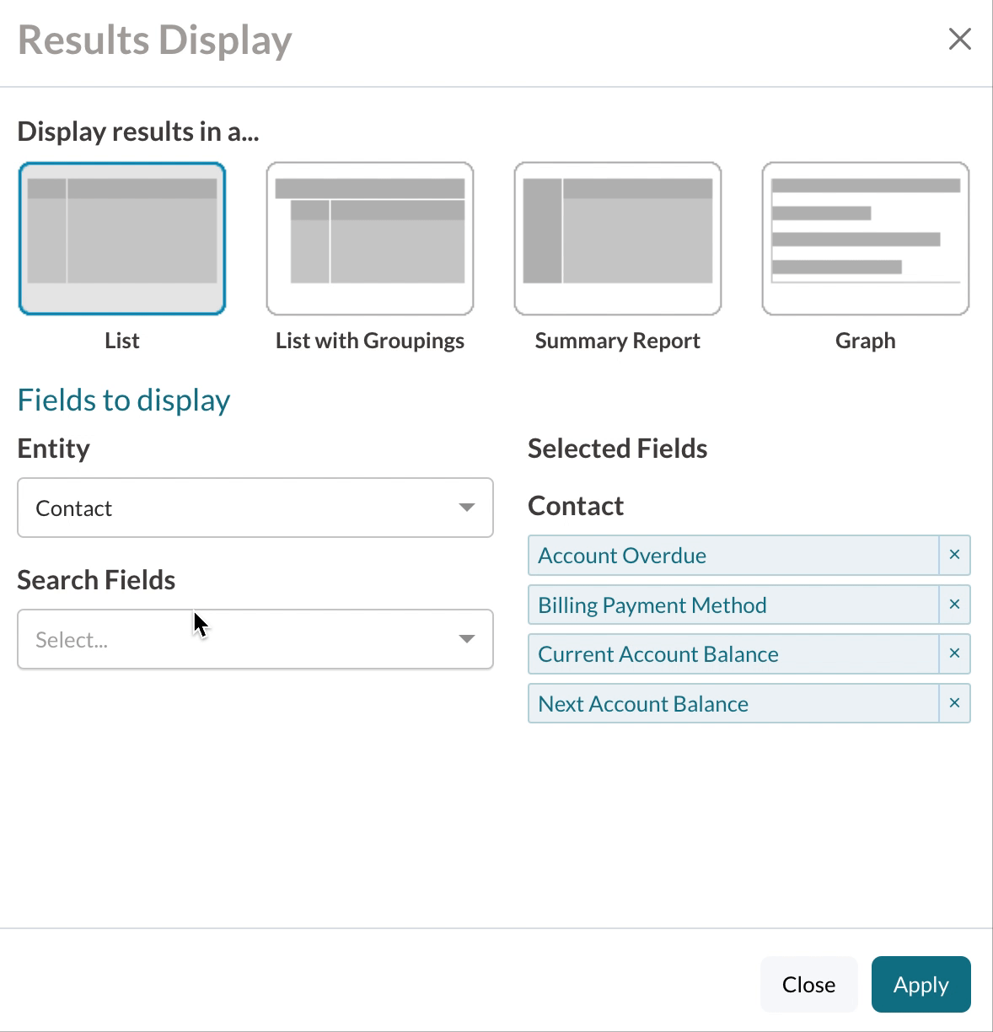Close the Results Display dialog with X

coord(960,39)
